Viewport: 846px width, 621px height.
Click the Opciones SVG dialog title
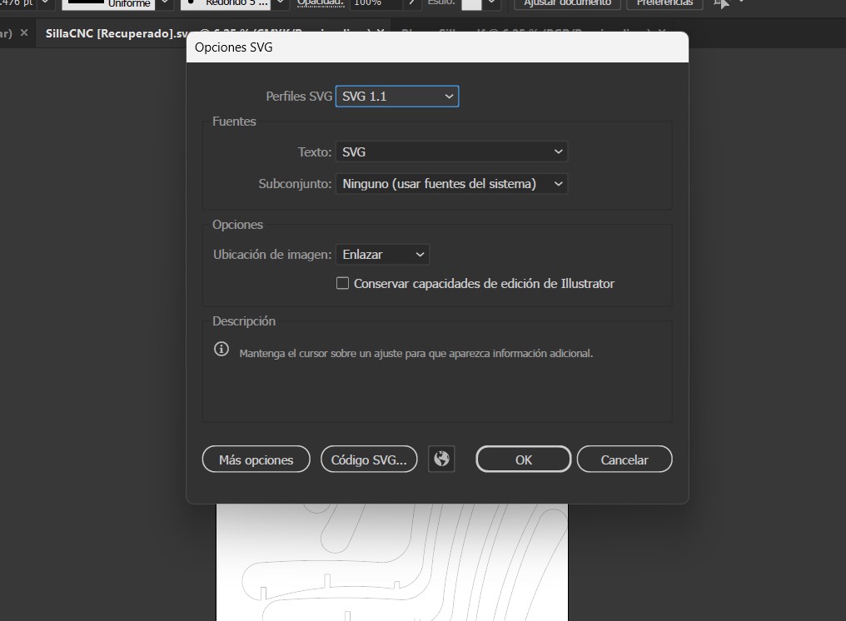234,47
